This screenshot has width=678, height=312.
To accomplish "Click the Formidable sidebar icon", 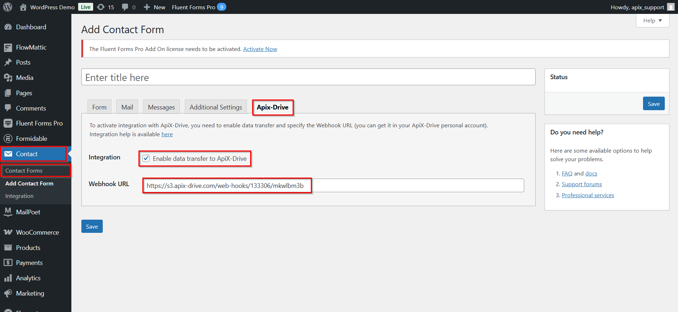I will 8,139.
